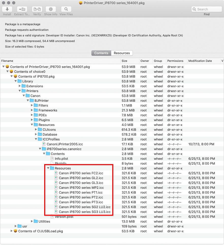Collapse the Contents of choice0 row

coord(7,71)
